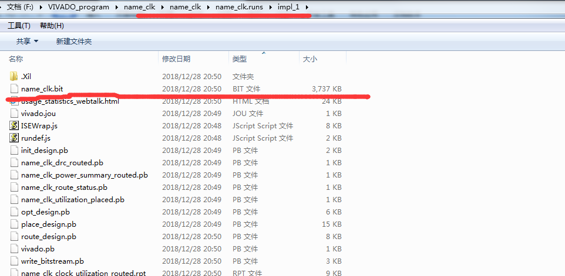Click the 3,737 KB size value
565x276 pixels.
tap(327, 88)
